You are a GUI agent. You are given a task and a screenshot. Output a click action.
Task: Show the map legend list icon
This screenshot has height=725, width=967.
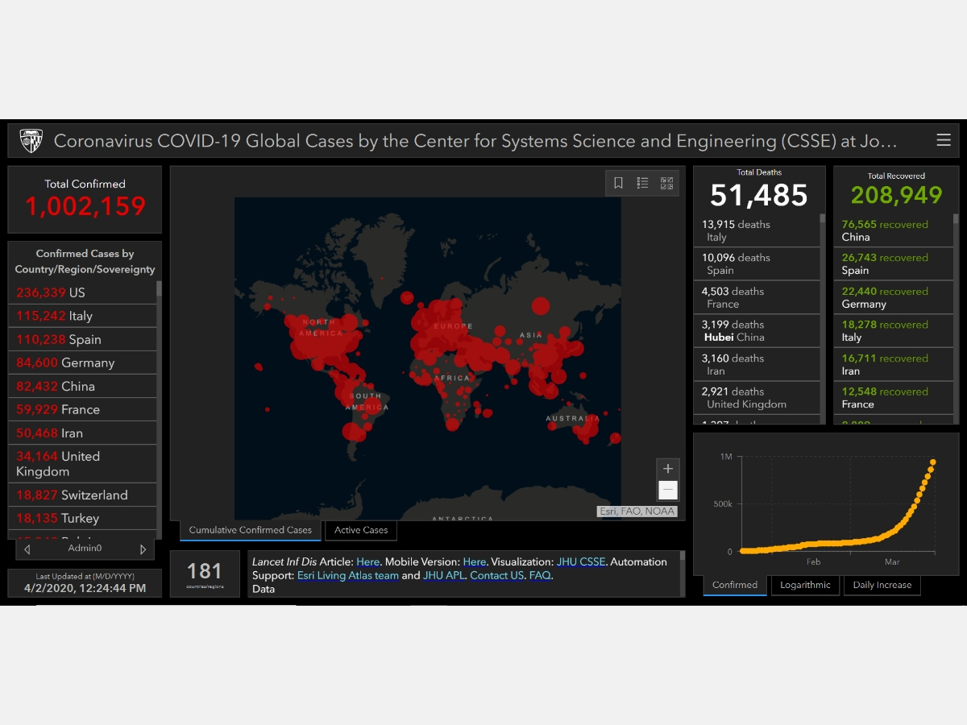[642, 183]
